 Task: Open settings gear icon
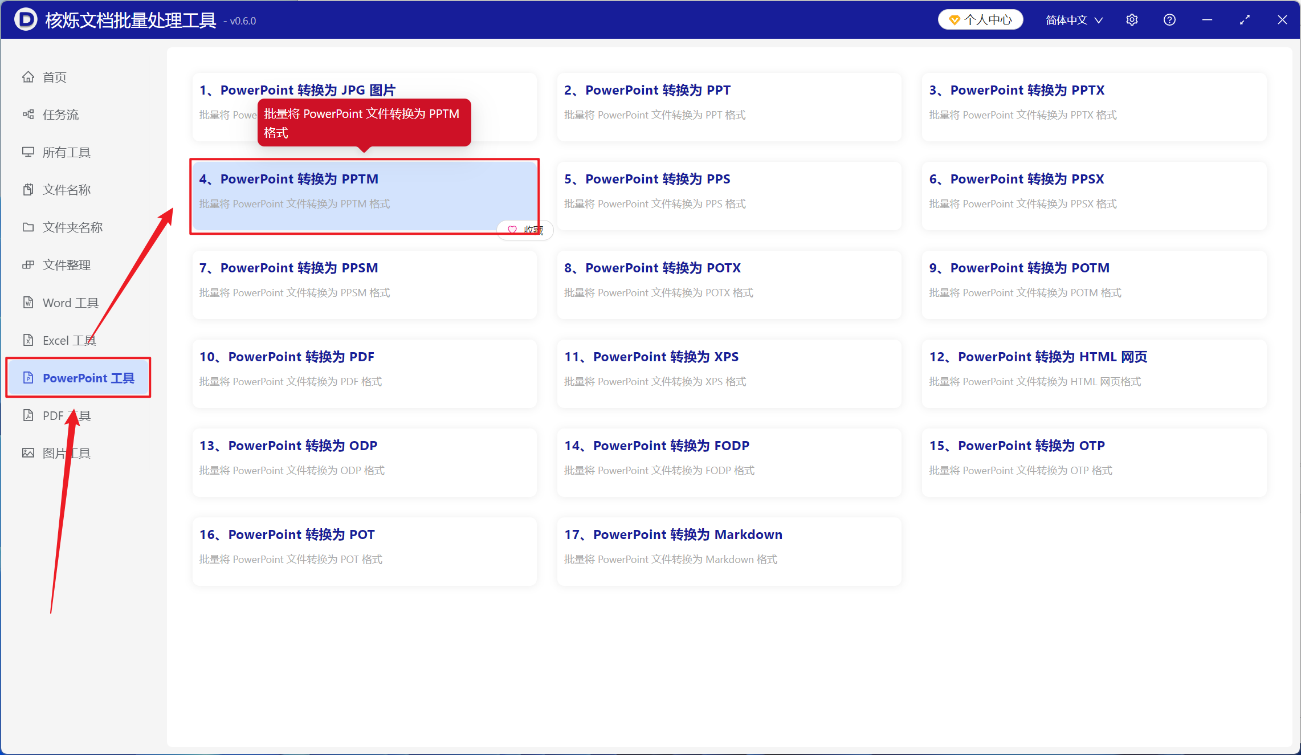tap(1132, 20)
